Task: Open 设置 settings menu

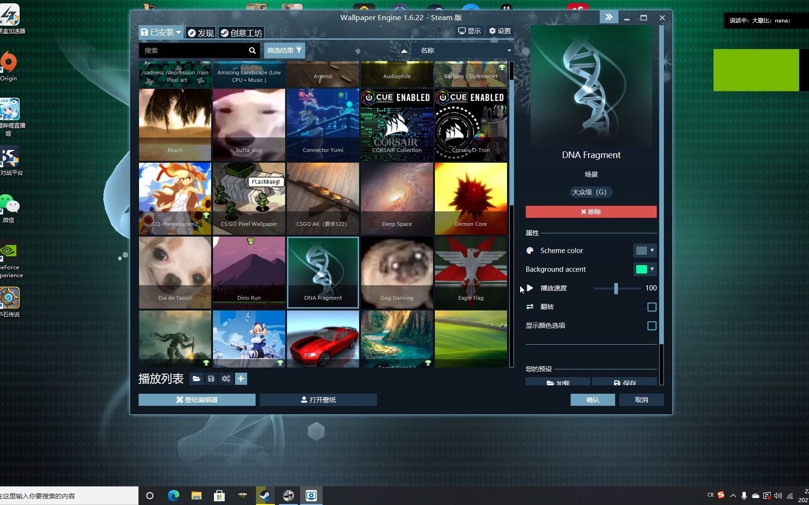Action: click(x=500, y=31)
